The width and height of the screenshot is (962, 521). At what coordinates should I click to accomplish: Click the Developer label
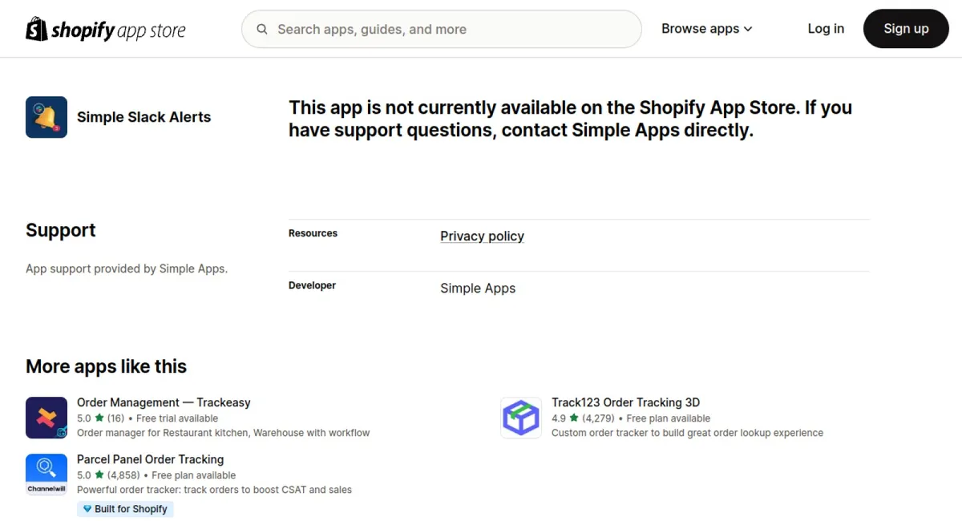(x=312, y=285)
